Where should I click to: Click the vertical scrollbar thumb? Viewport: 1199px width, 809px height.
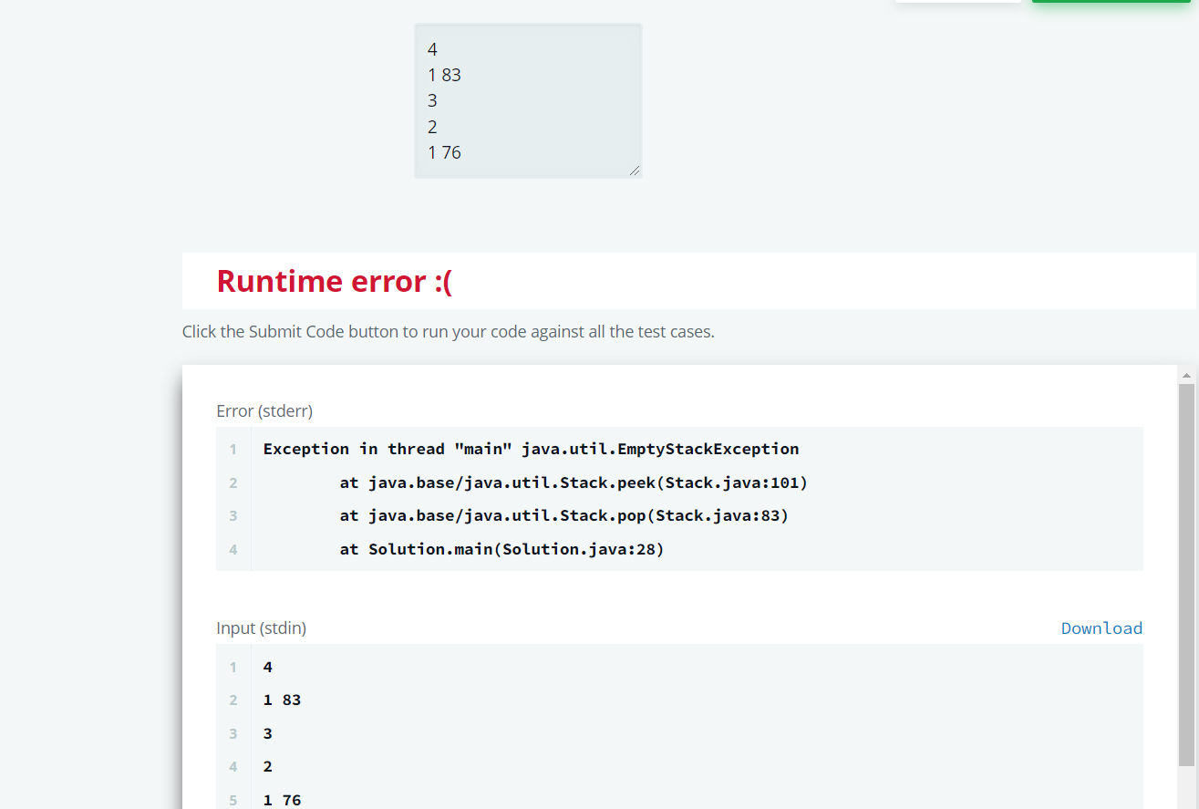point(1186,575)
